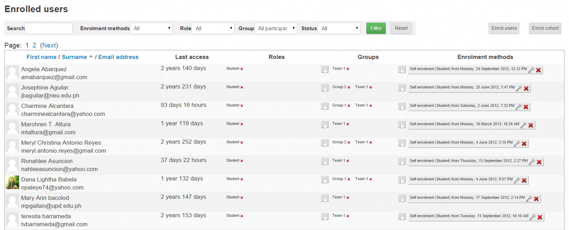Viewport: 569px width, 230px height.
Task: Remove Josephine Aguilar from Group 2
Action: click(349, 87)
